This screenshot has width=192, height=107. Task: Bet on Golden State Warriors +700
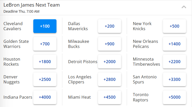point(45,44)
